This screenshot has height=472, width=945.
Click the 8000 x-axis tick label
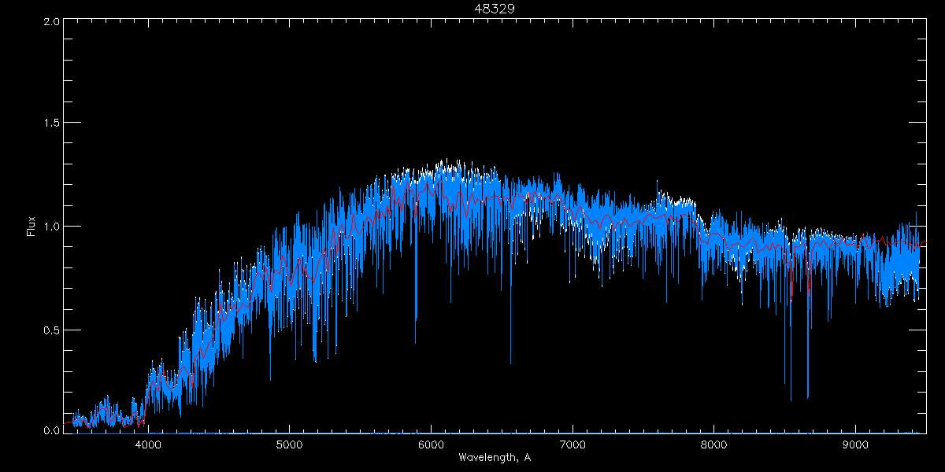(713, 444)
